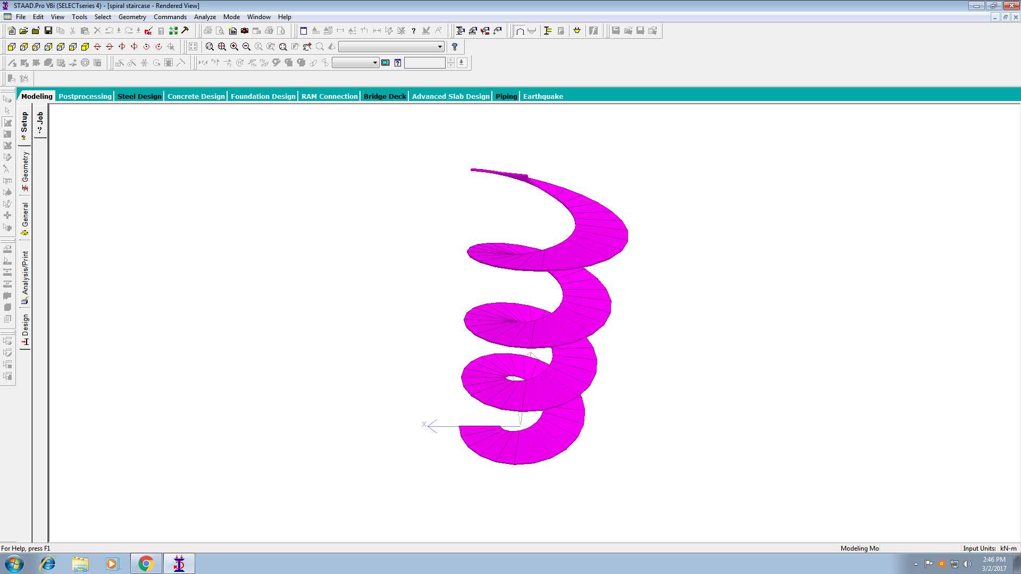
Task: Click the empty numeric field in third toolbar
Action: [425, 63]
